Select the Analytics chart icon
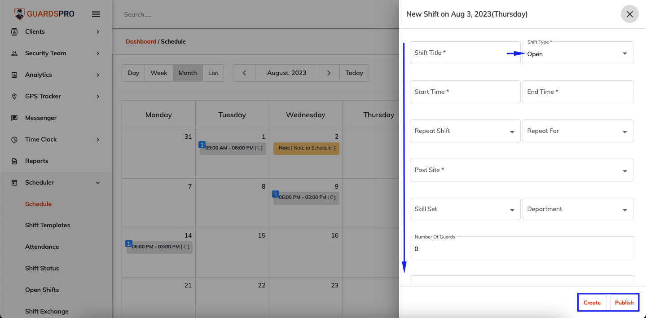The image size is (646, 318). (x=15, y=75)
